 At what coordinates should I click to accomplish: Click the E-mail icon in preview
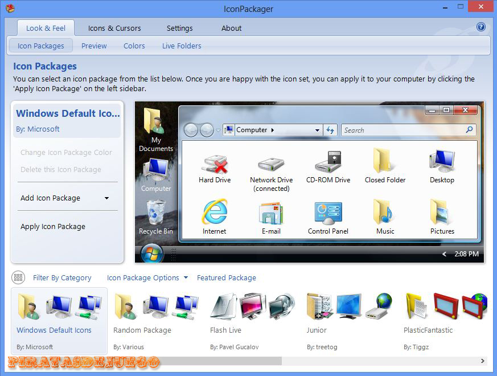271,213
